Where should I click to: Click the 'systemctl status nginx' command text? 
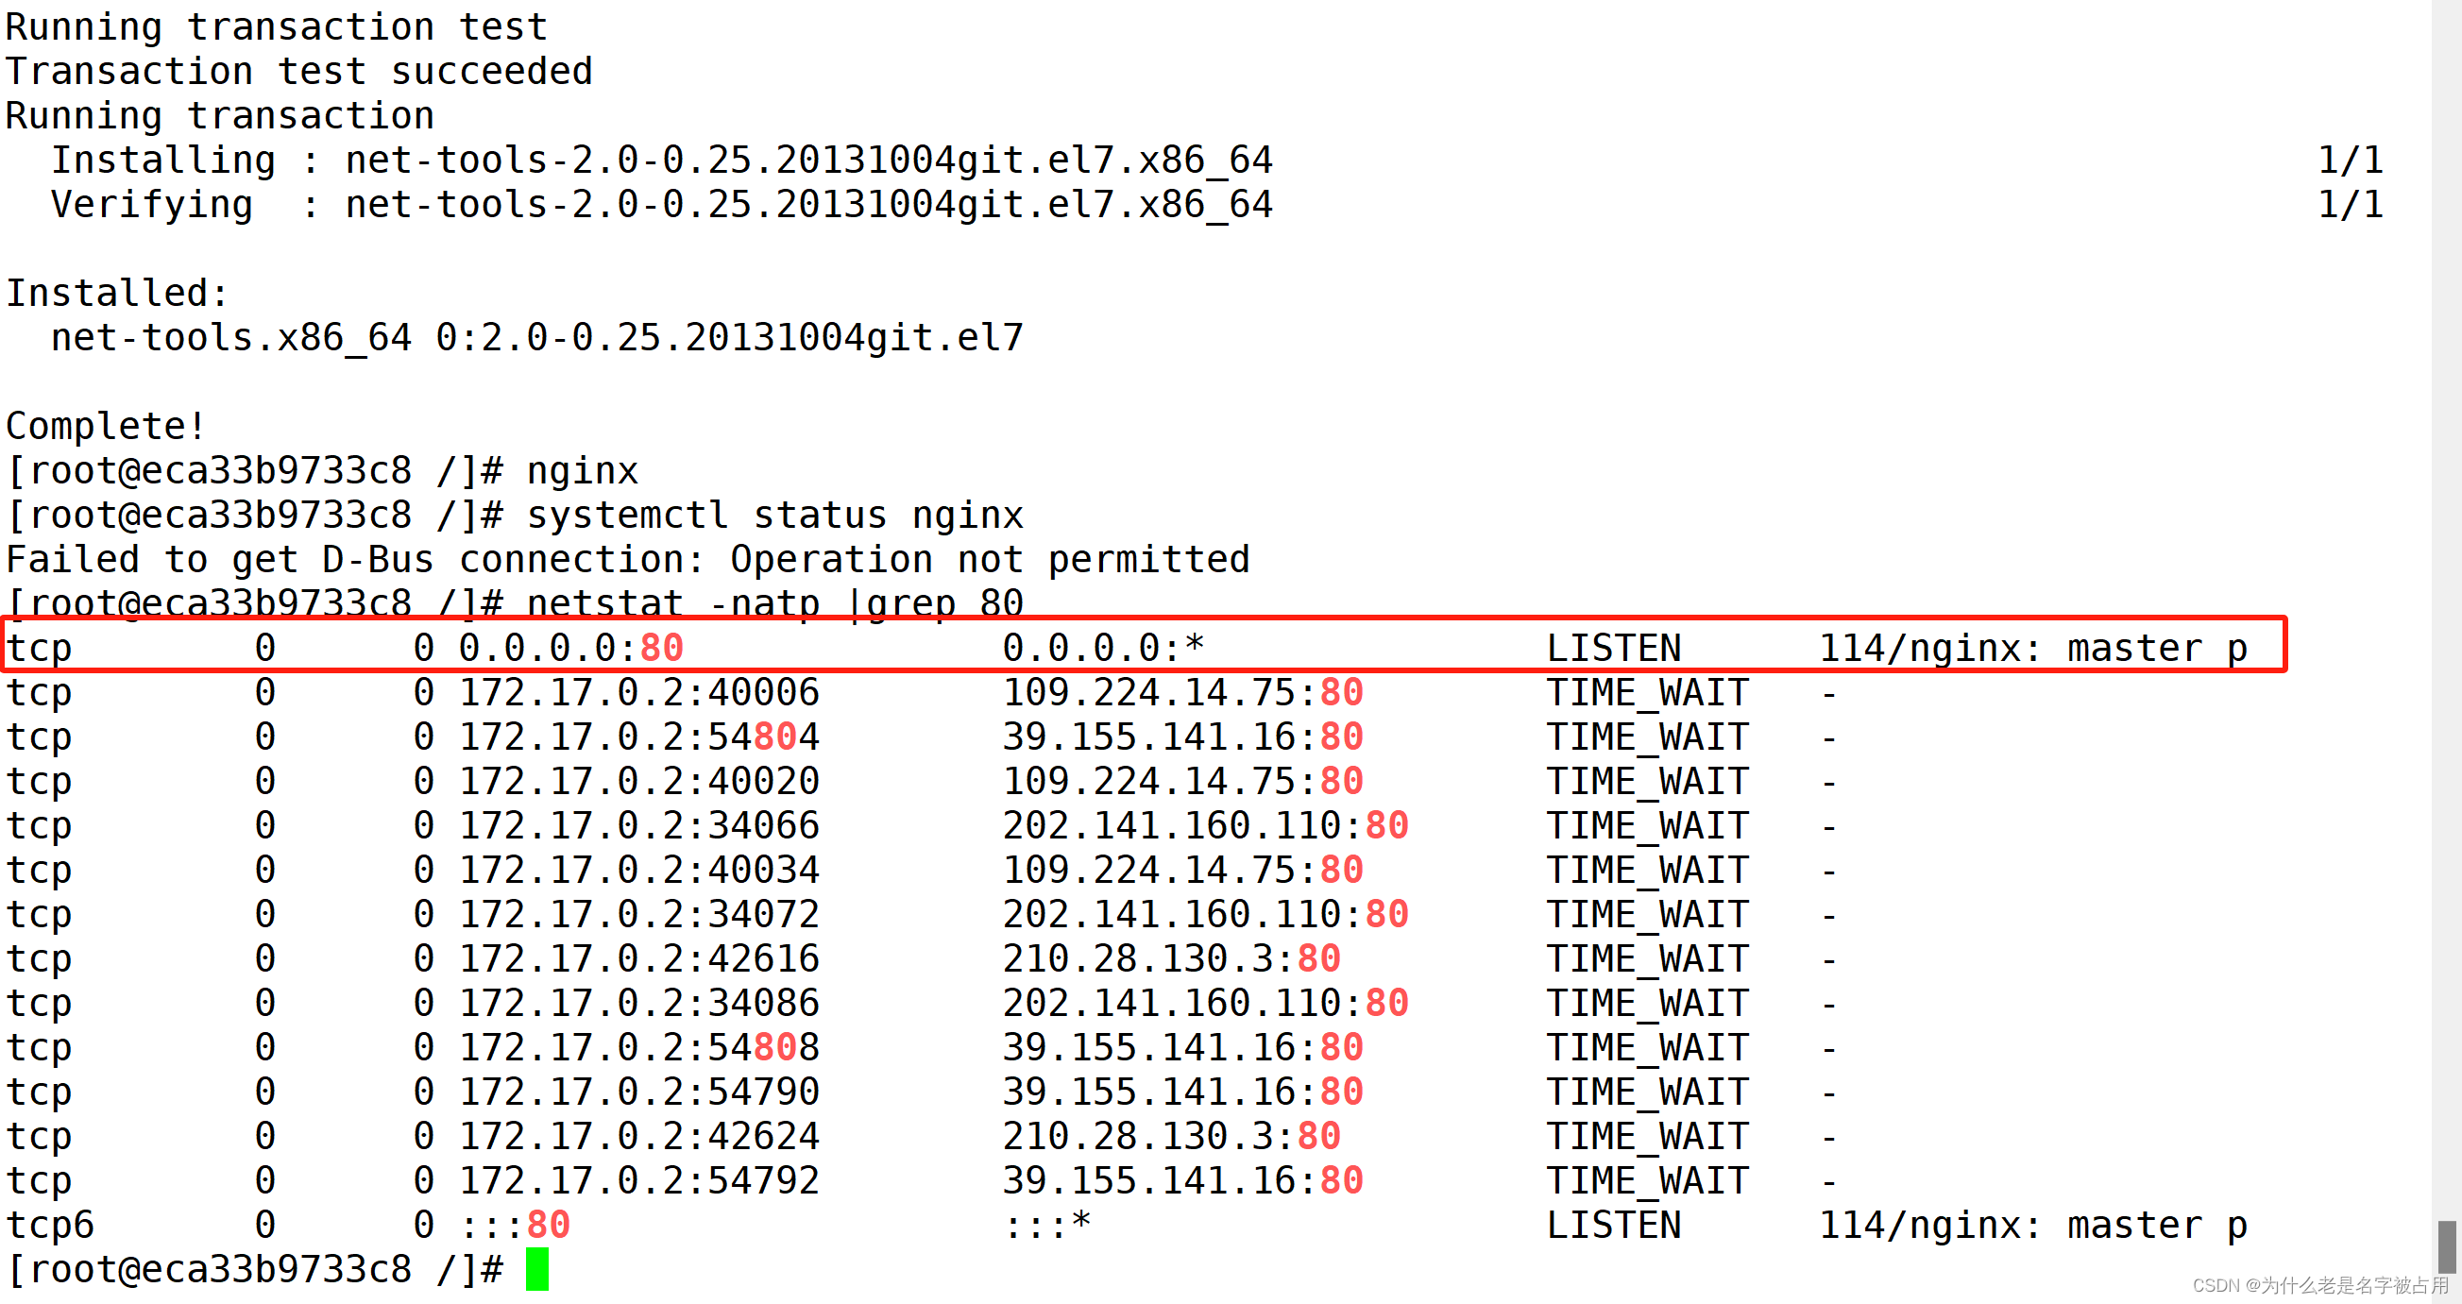pos(774,515)
